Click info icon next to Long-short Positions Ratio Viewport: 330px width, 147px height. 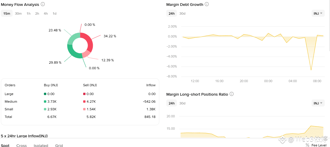pyautogui.click(x=232, y=94)
